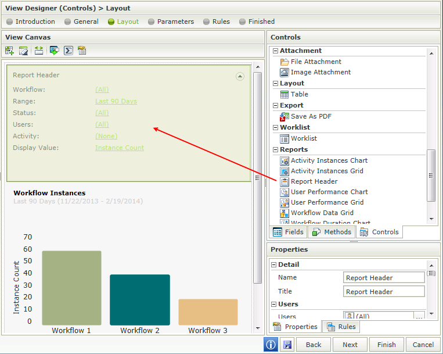Switch to the Rules tab at bottom
Image resolution: width=443 pixels, height=354 pixels.
[x=341, y=327]
